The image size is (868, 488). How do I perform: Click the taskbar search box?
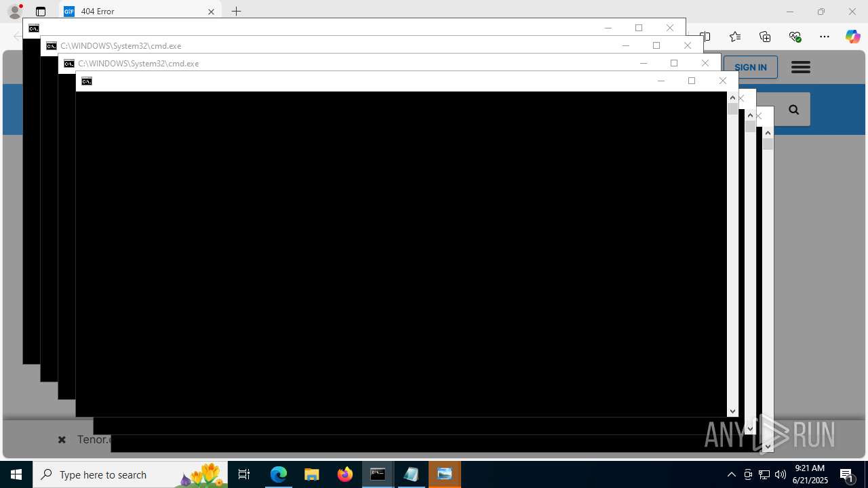click(130, 474)
